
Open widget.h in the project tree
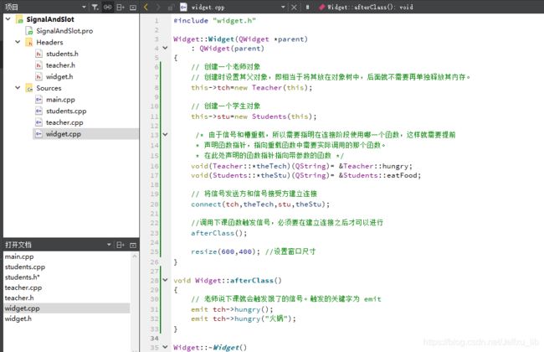point(59,76)
